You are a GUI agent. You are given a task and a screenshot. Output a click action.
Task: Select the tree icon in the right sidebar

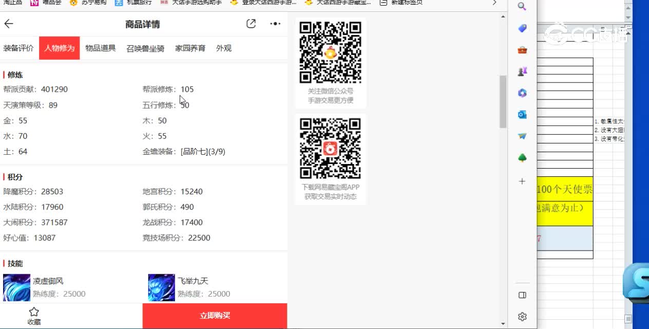pos(522,157)
